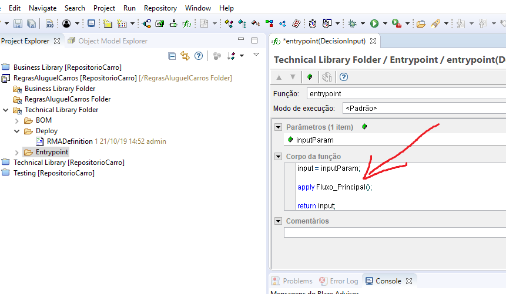
Task: Click the Save All icon
Action: pos(31,23)
